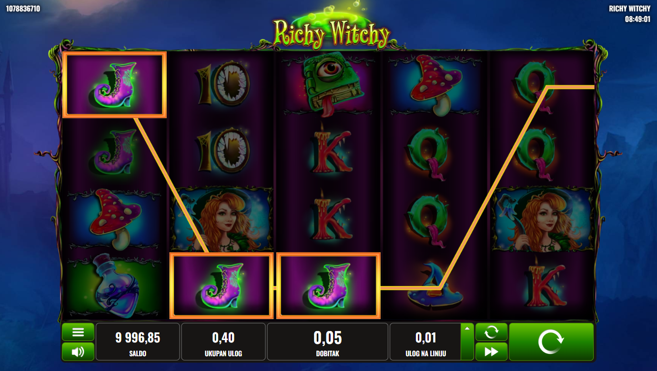Open the hamburger menu button
Image resolution: width=657 pixels, height=371 pixels.
[x=78, y=332]
